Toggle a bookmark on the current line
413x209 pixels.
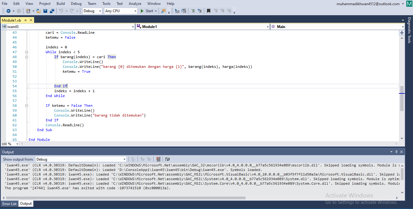(208, 10)
